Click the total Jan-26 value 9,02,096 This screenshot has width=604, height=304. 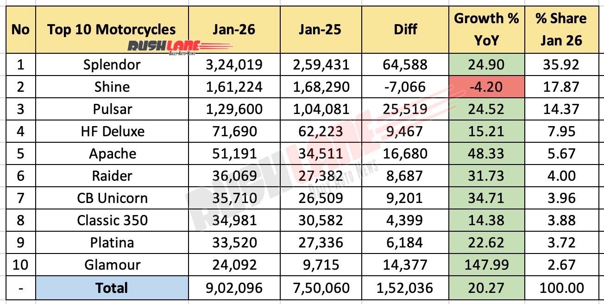pyautogui.click(x=234, y=288)
